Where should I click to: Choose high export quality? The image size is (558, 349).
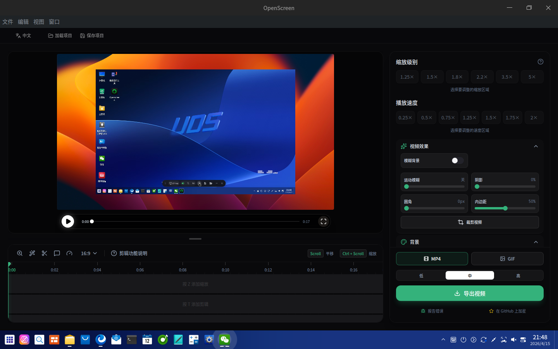(518, 276)
